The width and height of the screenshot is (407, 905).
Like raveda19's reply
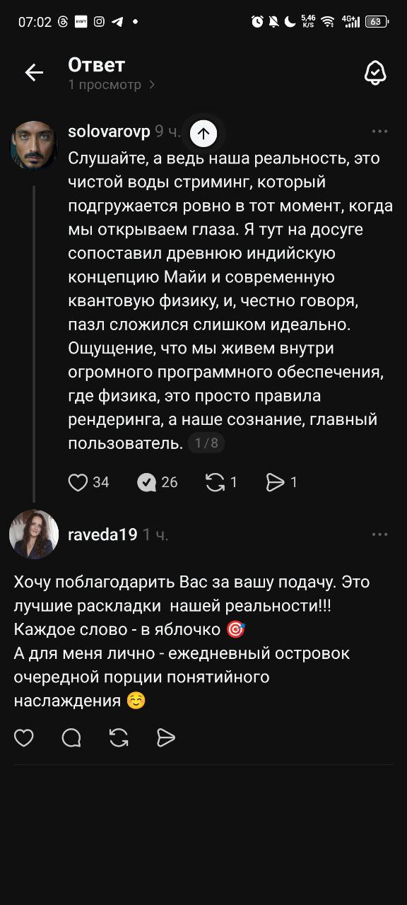click(24, 738)
